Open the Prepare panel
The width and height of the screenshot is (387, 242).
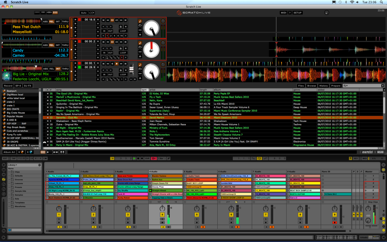click(336, 86)
